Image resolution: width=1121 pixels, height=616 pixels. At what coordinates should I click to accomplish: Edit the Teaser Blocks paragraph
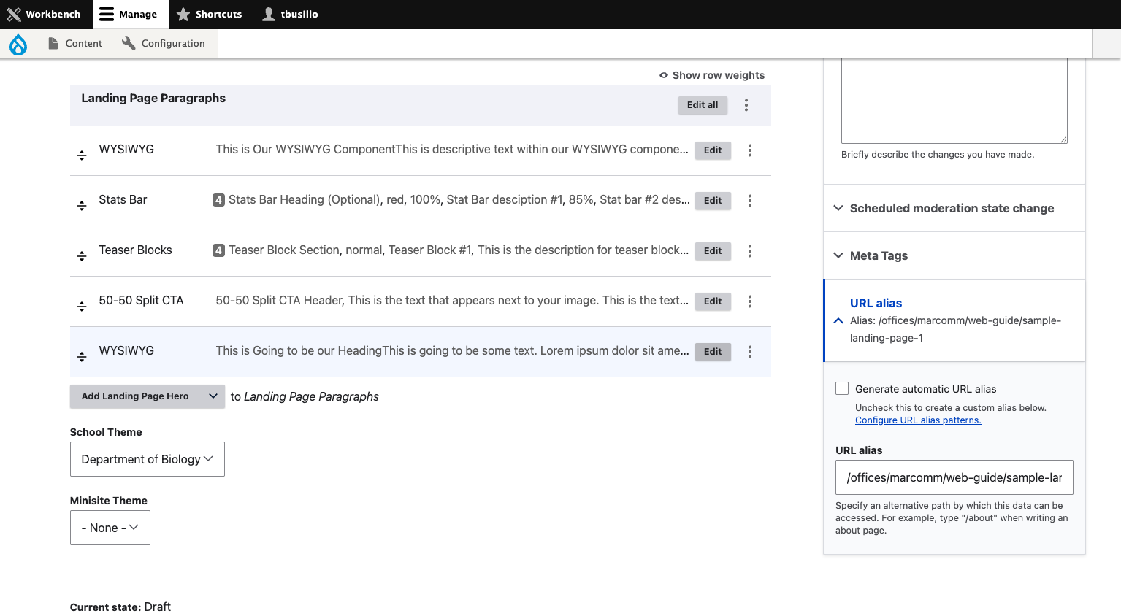pyautogui.click(x=713, y=251)
